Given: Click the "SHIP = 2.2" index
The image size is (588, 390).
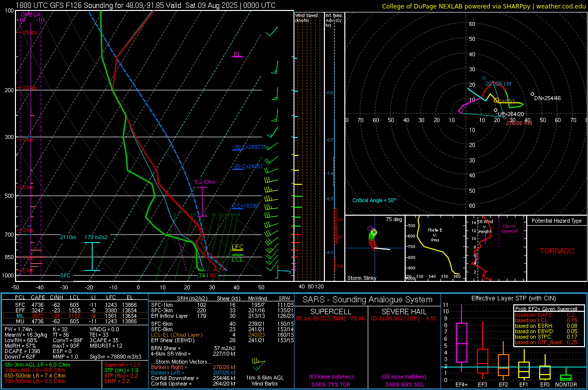Looking at the screenshot, I should pos(117,381).
